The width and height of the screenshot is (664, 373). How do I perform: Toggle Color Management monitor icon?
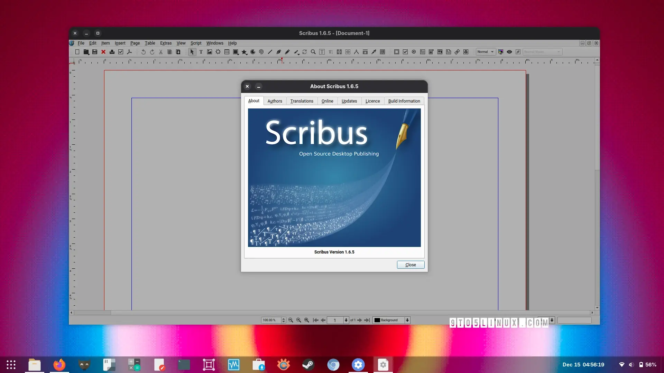(501, 52)
